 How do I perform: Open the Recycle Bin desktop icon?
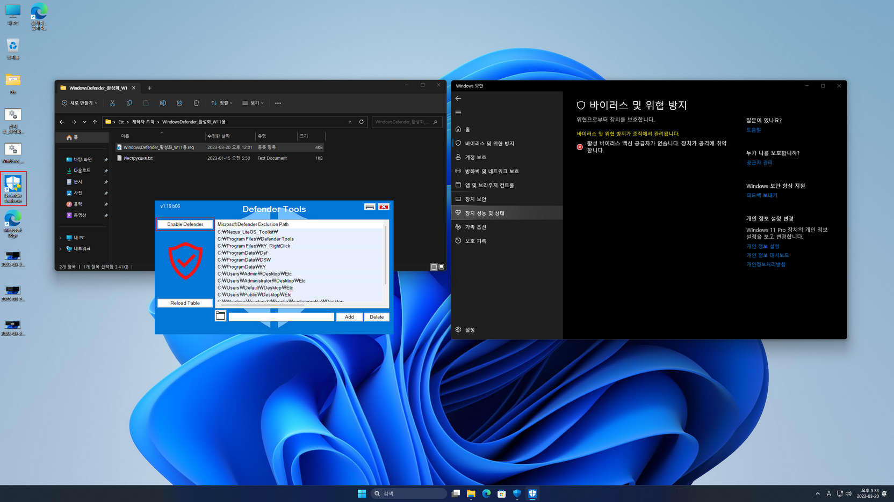pos(13,49)
